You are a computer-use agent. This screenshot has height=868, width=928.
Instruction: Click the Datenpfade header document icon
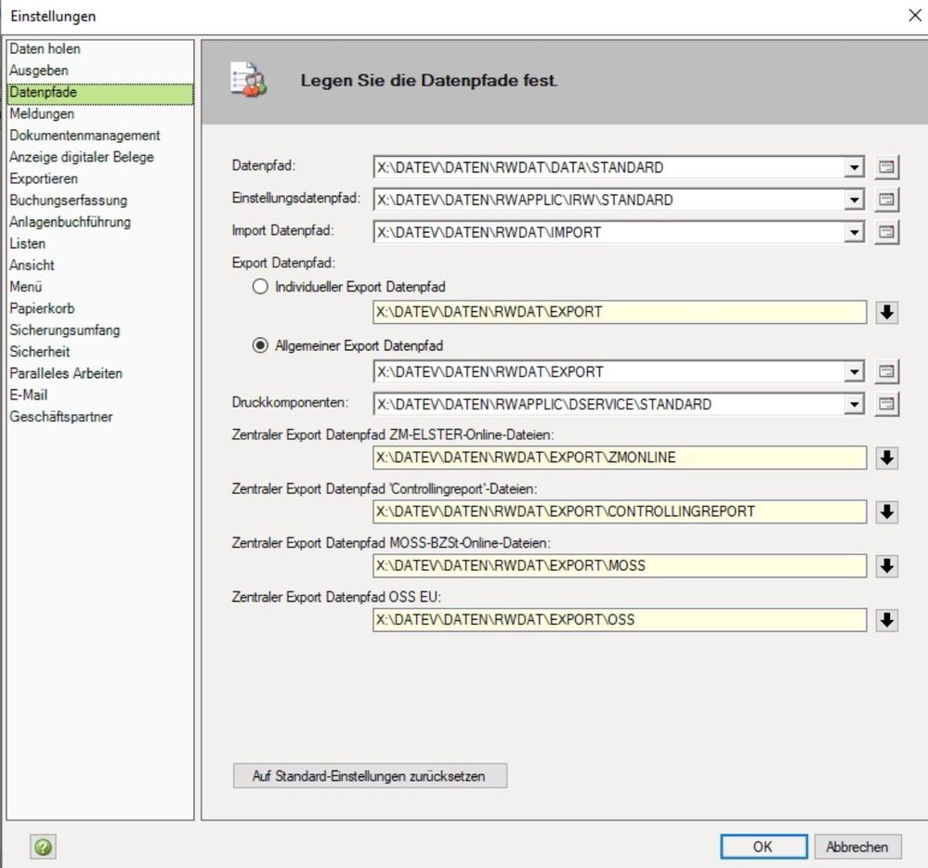[x=248, y=79]
